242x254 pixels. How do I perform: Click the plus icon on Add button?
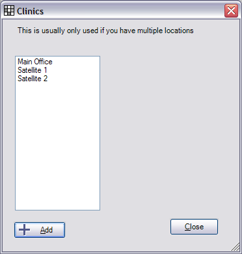pos(25,230)
